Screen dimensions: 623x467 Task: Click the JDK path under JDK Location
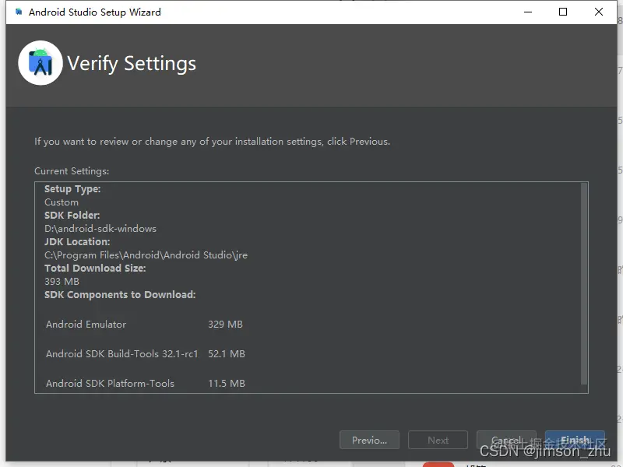[x=146, y=255]
